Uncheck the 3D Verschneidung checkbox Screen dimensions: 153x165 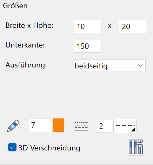coord(12,147)
